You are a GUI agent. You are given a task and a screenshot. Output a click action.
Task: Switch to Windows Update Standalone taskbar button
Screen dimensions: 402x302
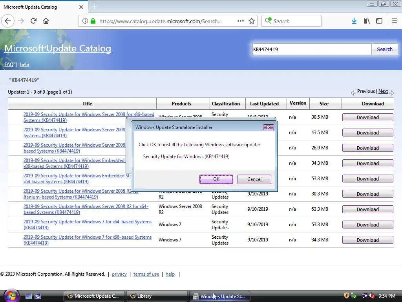(x=219, y=296)
